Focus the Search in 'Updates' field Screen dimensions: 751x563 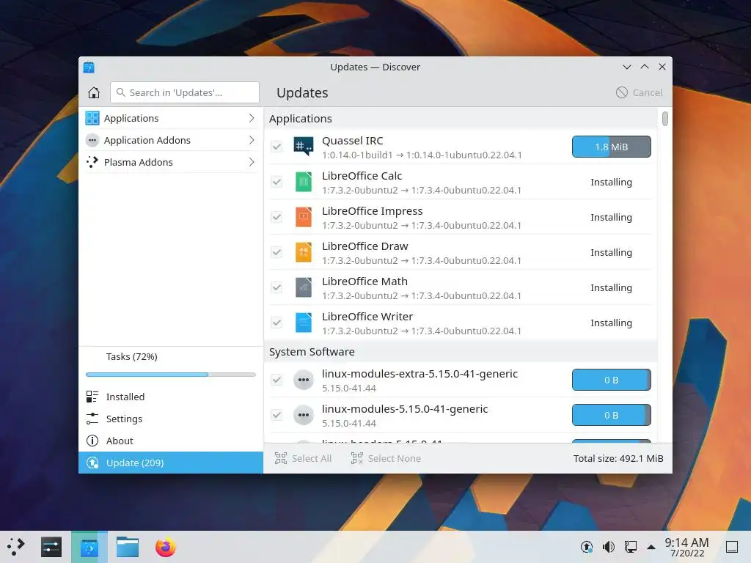pyautogui.click(x=185, y=92)
